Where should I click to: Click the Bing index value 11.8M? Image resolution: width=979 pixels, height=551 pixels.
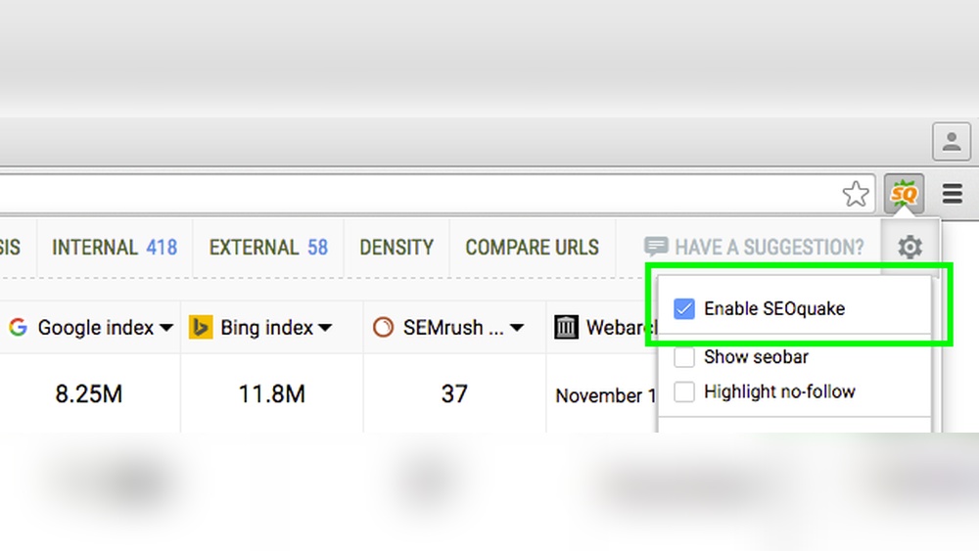point(271,394)
